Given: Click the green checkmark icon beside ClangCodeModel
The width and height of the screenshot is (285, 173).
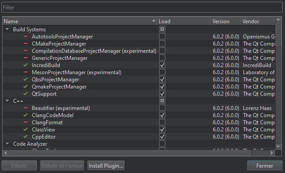Looking at the screenshot, I should pos(26,115).
